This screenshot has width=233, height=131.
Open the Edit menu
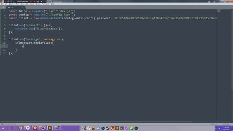(6, 4)
